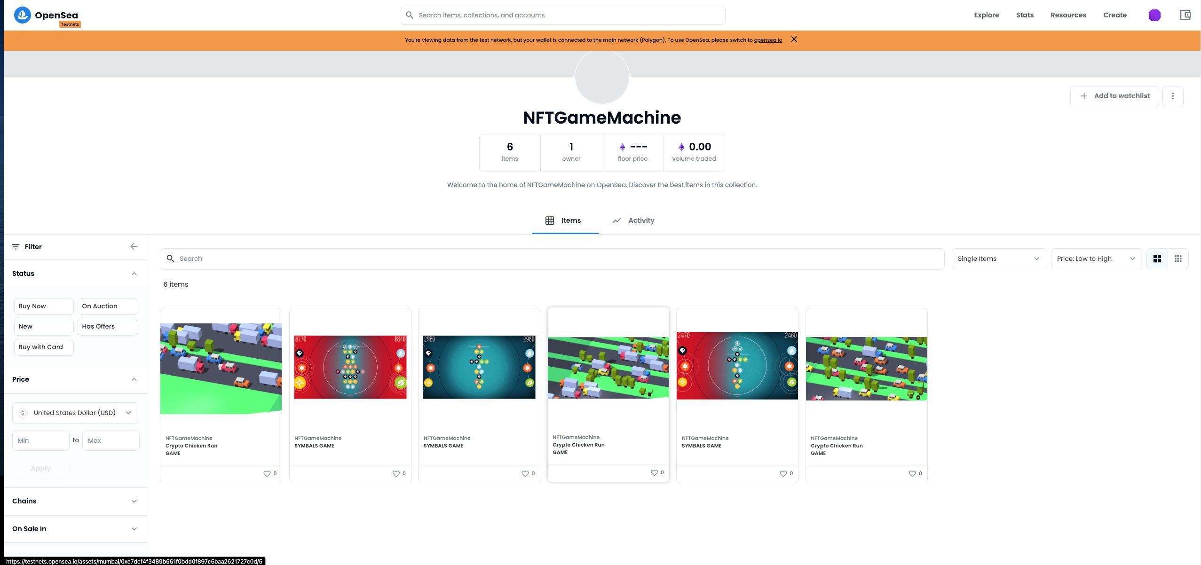Open the 2470 SYMBALS GAME thumbnail

point(737,366)
